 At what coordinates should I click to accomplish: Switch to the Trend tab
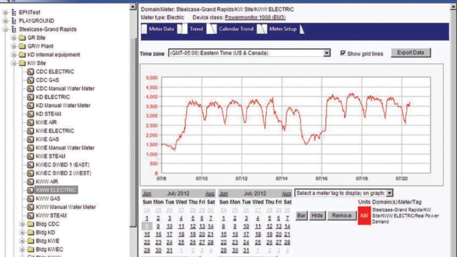(x=196, y=29)
